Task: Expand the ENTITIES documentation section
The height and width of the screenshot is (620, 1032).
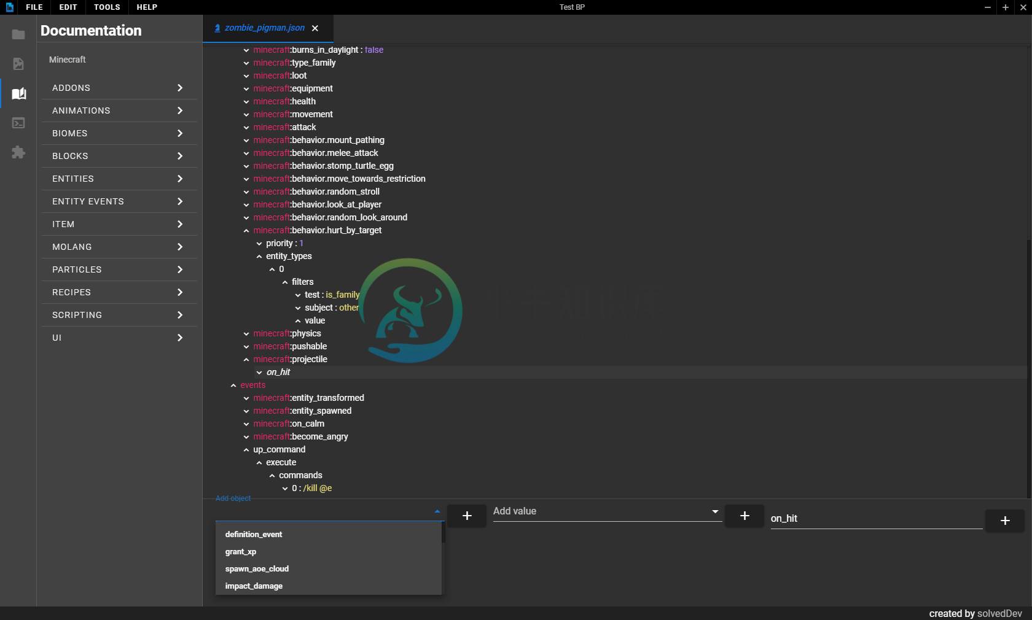Action: point(119,179)
